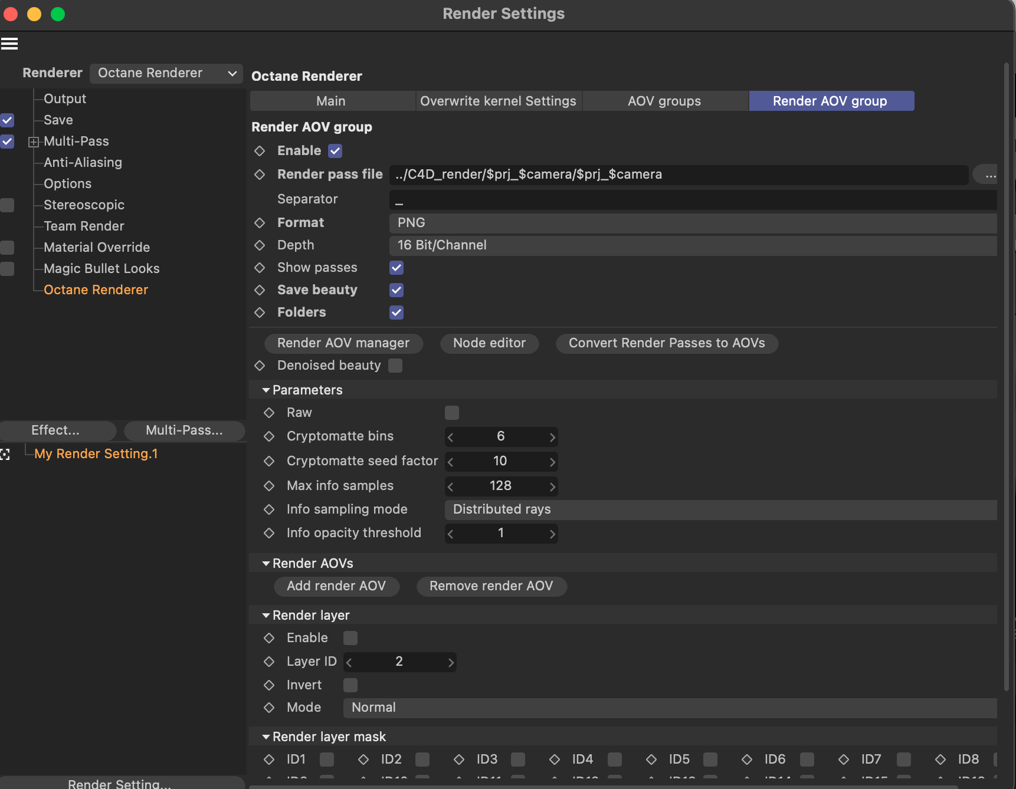This screenshot has height=789, width=1016.
Task: Click keyframe diamond next to Format
Action: tap(260, 223)
